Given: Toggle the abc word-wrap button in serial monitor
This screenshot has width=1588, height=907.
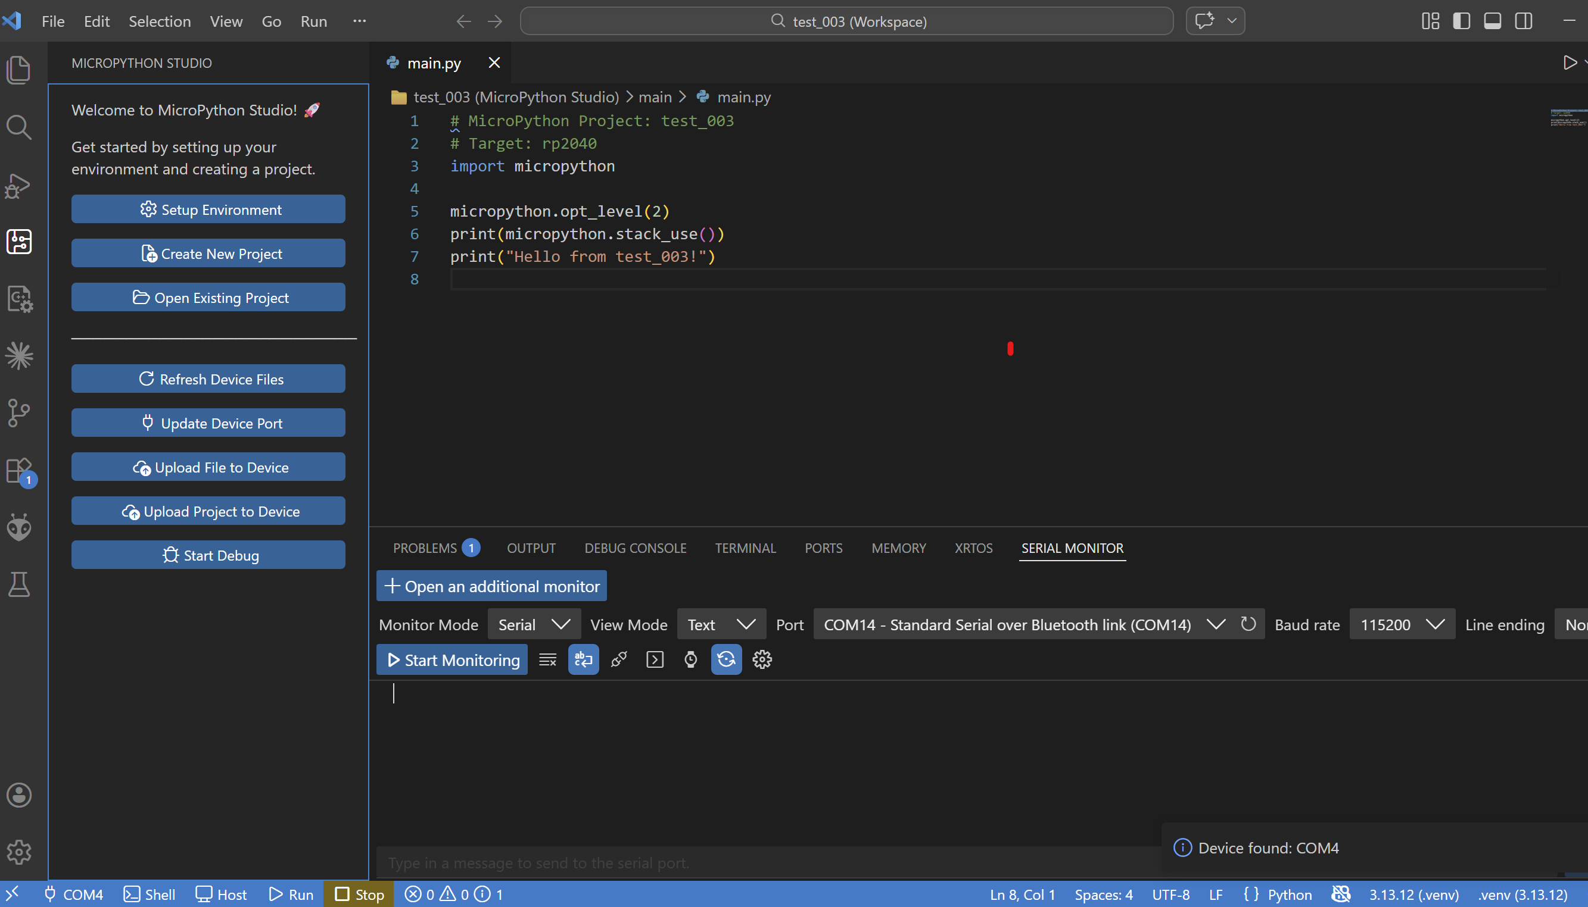Looking at the screenshot, I should click(x=583, y=659).
